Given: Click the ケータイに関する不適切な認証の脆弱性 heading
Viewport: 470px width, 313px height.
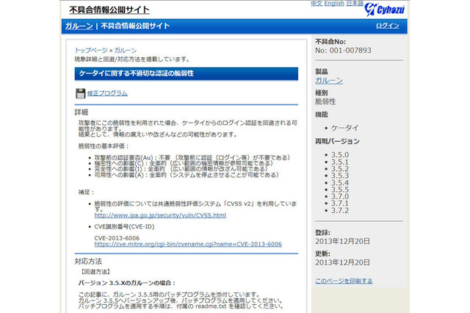Looking at the screenshot, I should [x=137, y=73].
